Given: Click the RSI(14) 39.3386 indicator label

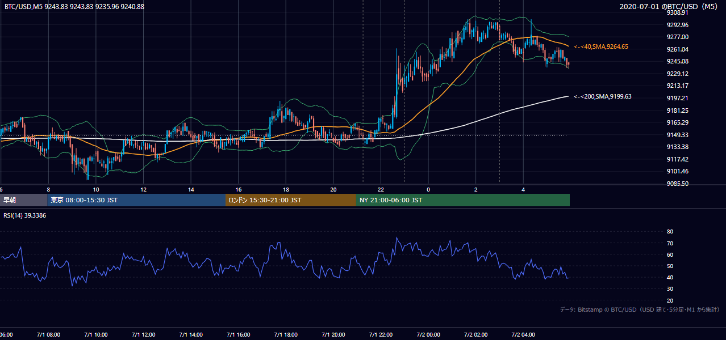Looking at the screenshot, I should point(25,215).
